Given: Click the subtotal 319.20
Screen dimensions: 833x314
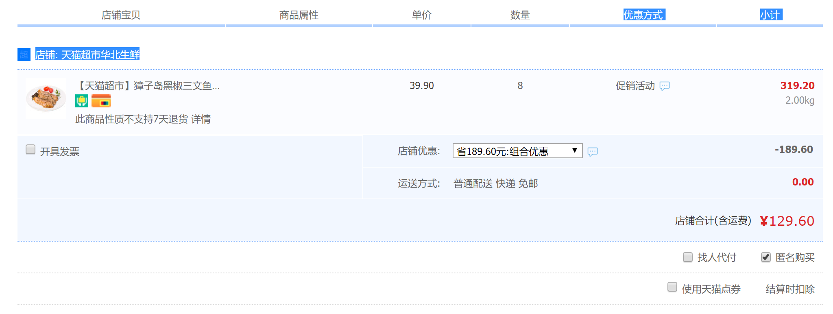Looking at the screenshot, I should 797,85.
